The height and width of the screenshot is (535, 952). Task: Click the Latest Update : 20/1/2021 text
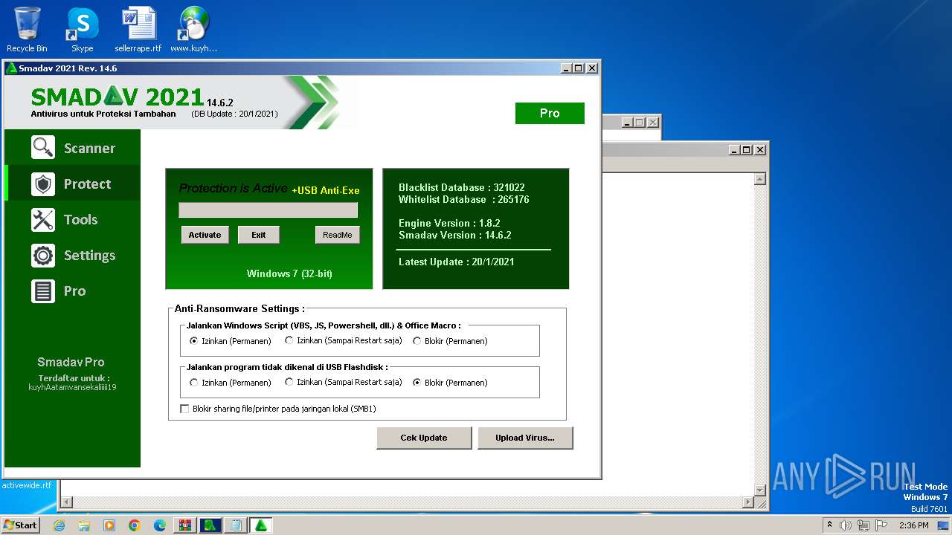click(x=456, y=262)
